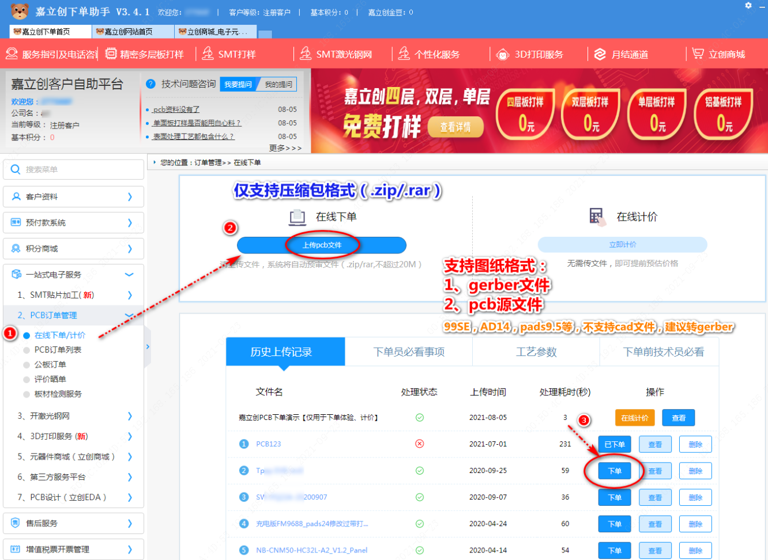Screen dimensions: 768x560
Task: Collapse the 一站式电子服务 section
Action: point(129,274)
